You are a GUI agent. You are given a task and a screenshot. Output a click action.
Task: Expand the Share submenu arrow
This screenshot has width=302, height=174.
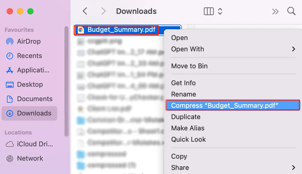293,168
